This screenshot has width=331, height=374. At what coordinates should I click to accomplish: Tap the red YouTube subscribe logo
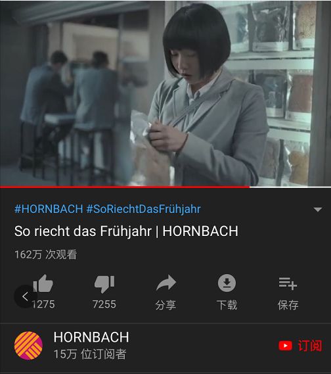coord(285,346)
